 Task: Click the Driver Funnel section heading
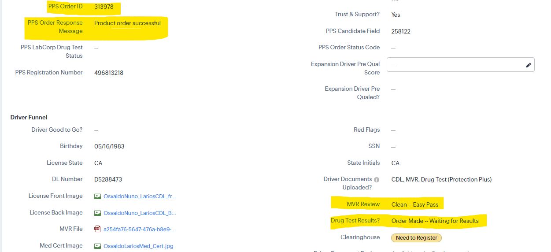pyautogui.click(x=29, y=118)
